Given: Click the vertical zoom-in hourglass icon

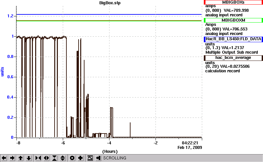Looking at the screenshot, I should click(55, 158).
